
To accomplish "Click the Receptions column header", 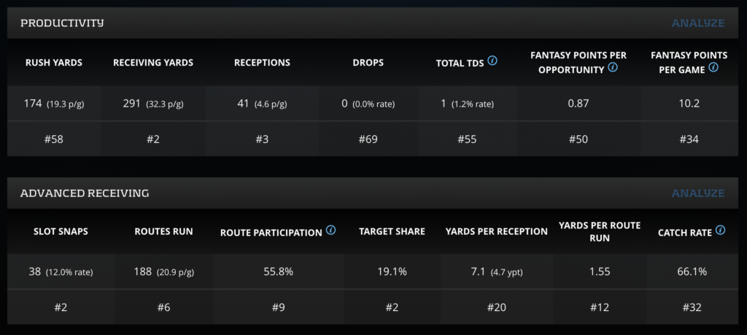I will point(262,63).
